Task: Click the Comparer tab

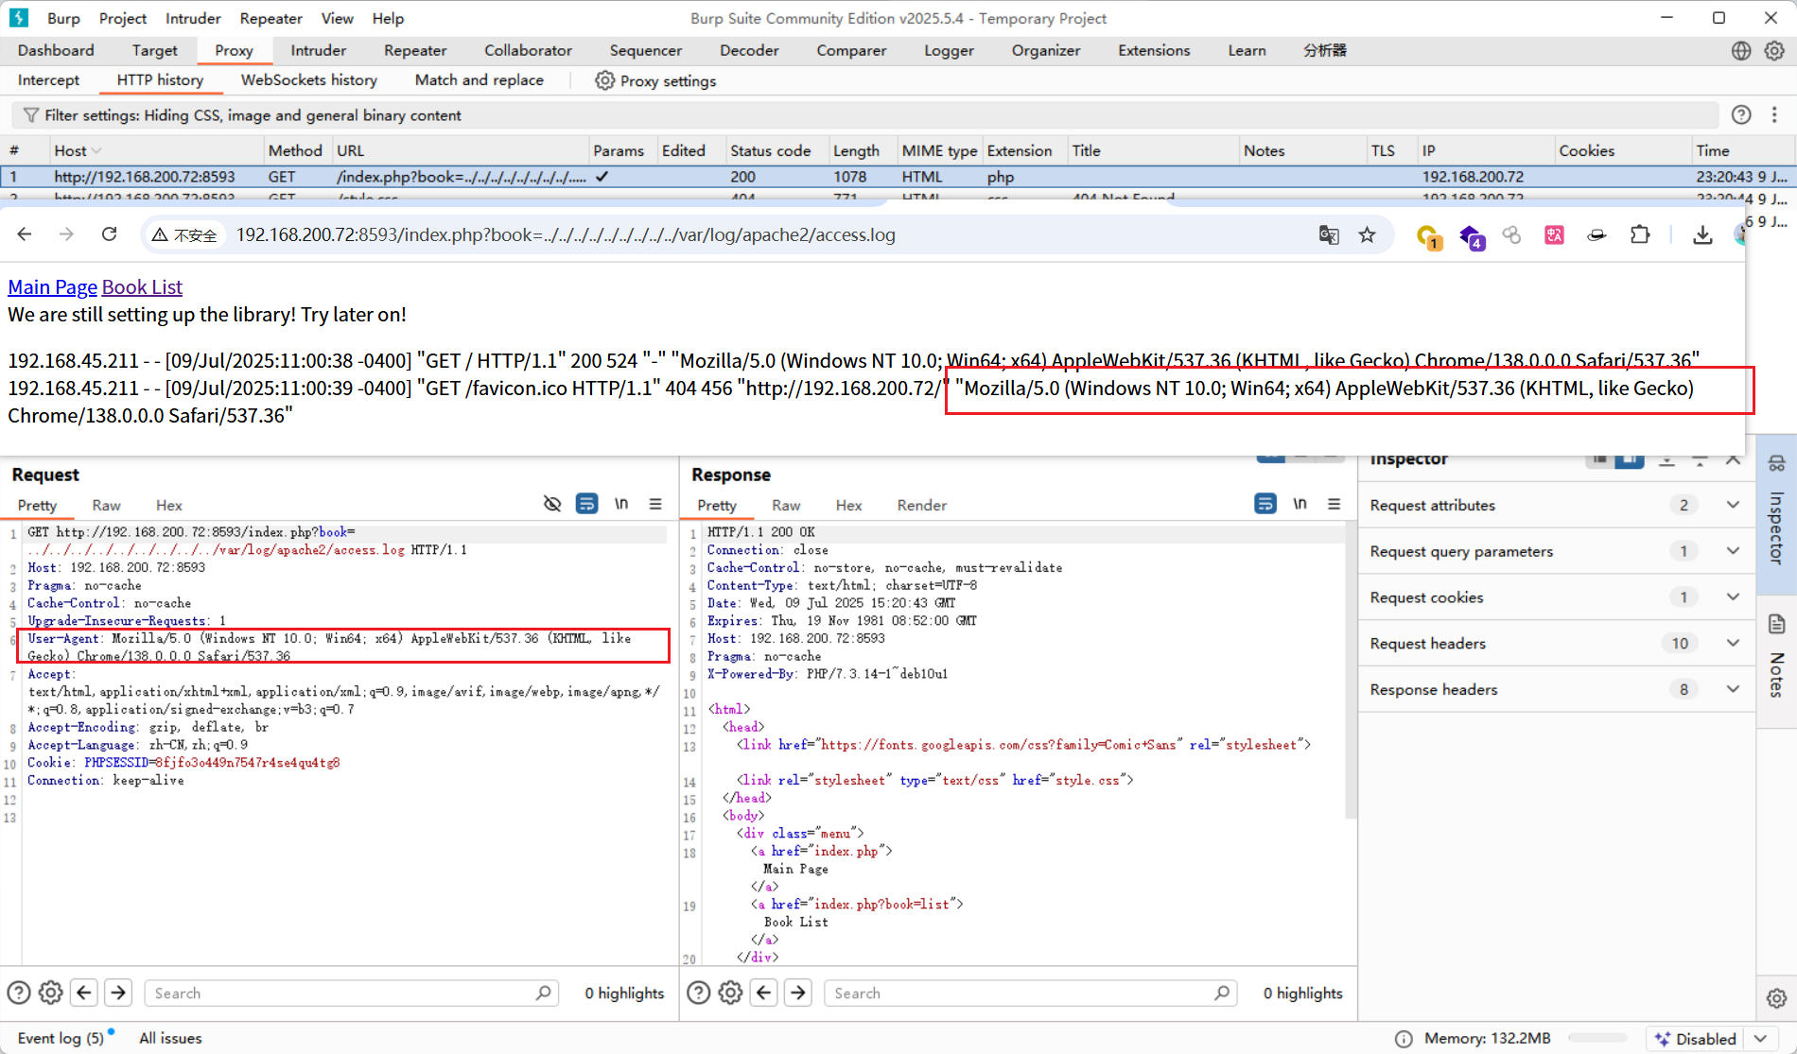Action: coord(851,51)
